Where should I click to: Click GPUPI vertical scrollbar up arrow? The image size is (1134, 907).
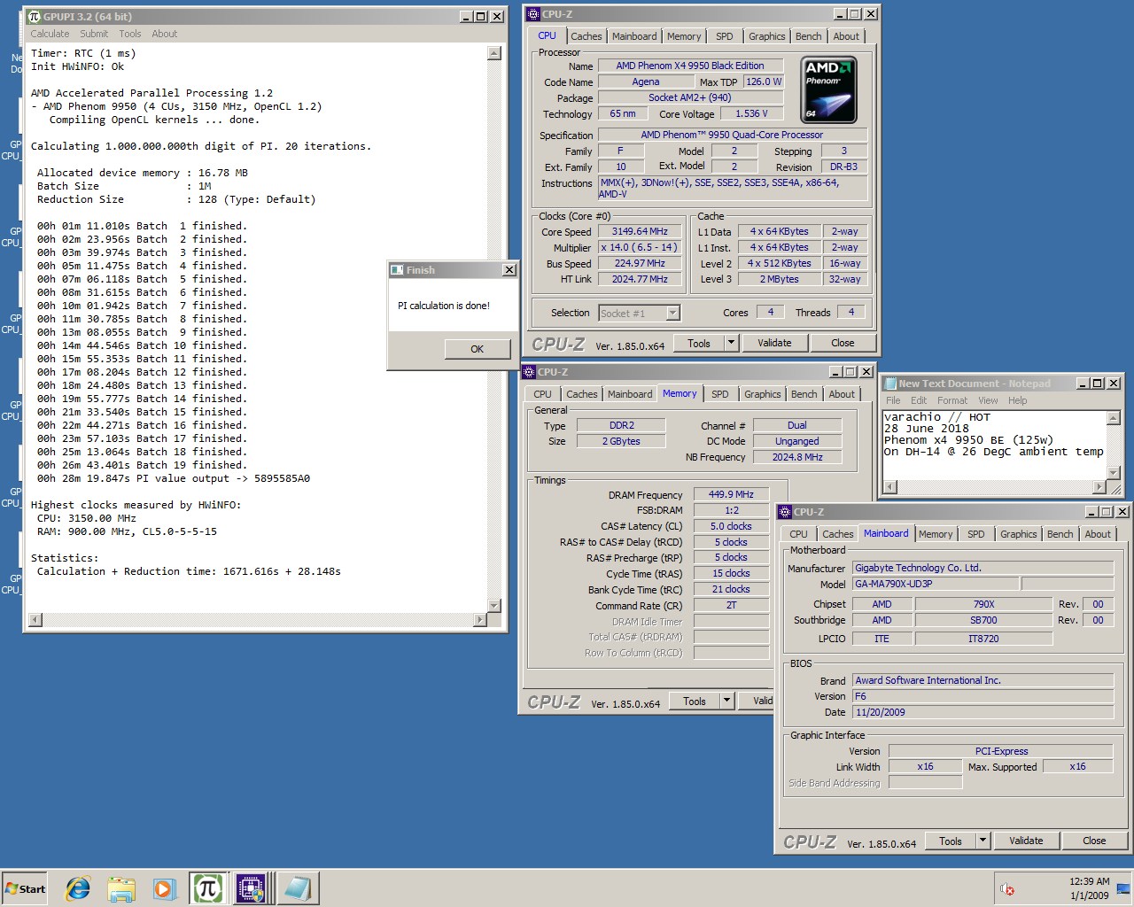pyautogui.click(x=494, y=53)
